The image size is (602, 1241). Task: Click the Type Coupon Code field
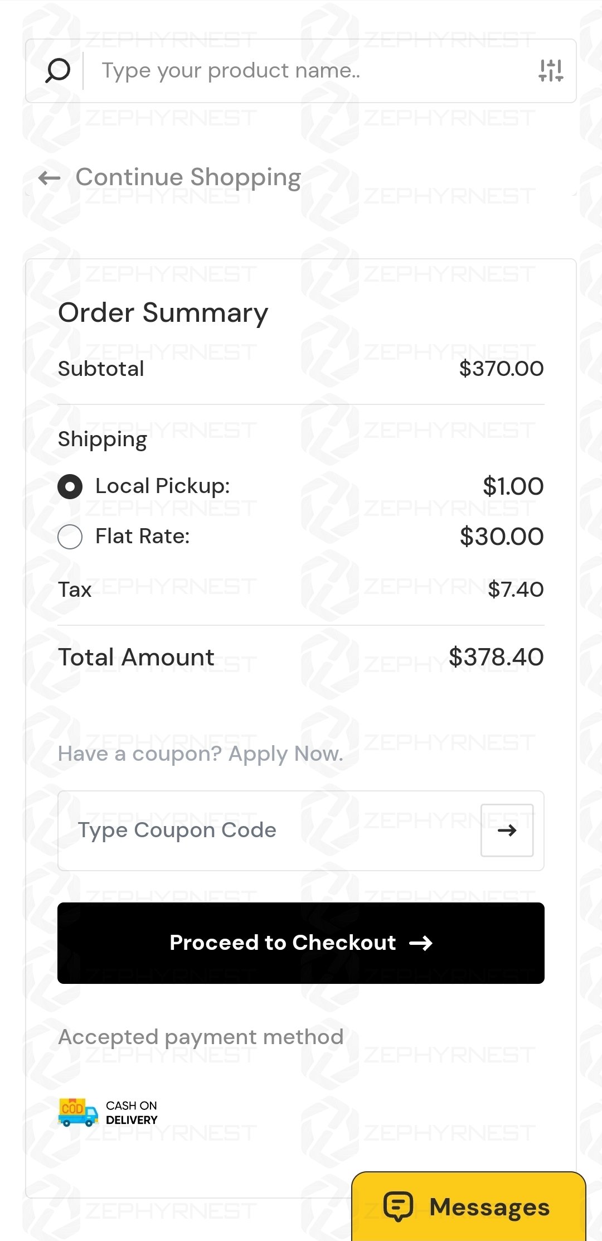[268, 830]
